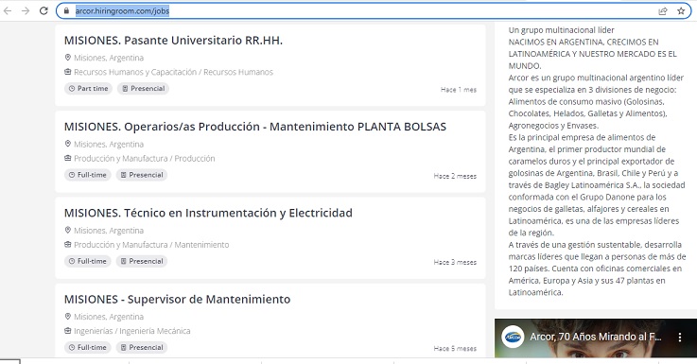Image resolution: width=697 pixels, height=364 pixels.
Task: Click the share icon in the address bar
Action: [663, 11]
